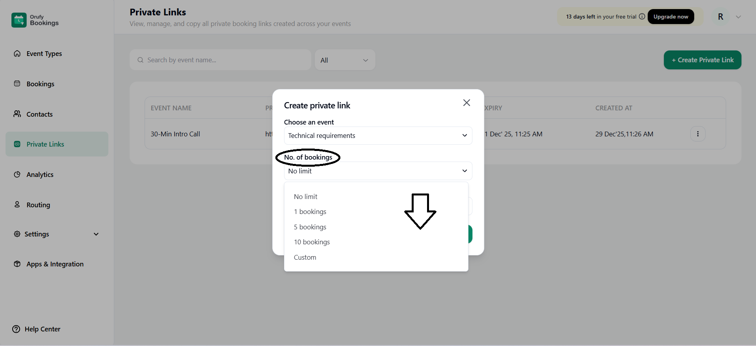
Task: Click the EVENT NAME column header
Action: [x=171, y=108]
